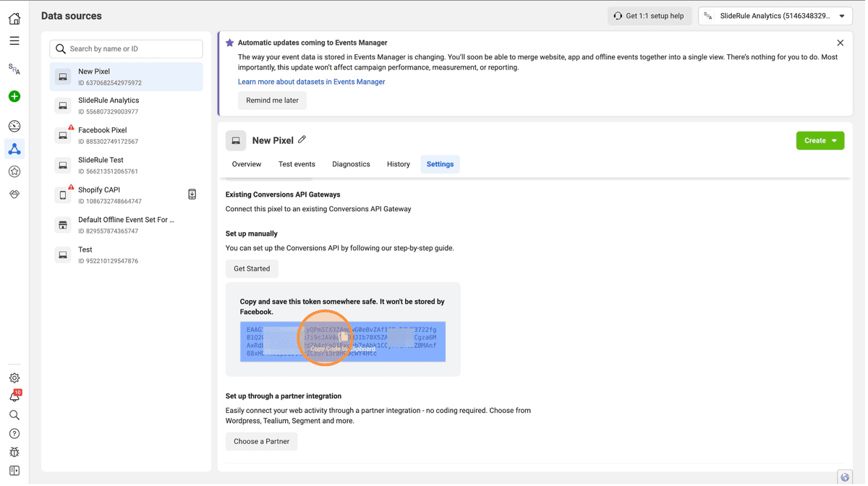Click the warning icon on Shopify CAPI
868x486 pixels.
71,187
